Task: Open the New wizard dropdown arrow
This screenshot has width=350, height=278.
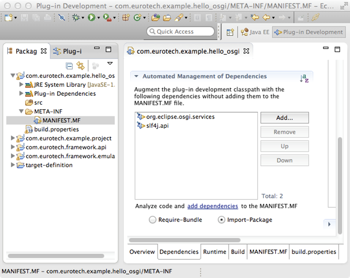Action: pyautogui.click(x=15, y=18)
